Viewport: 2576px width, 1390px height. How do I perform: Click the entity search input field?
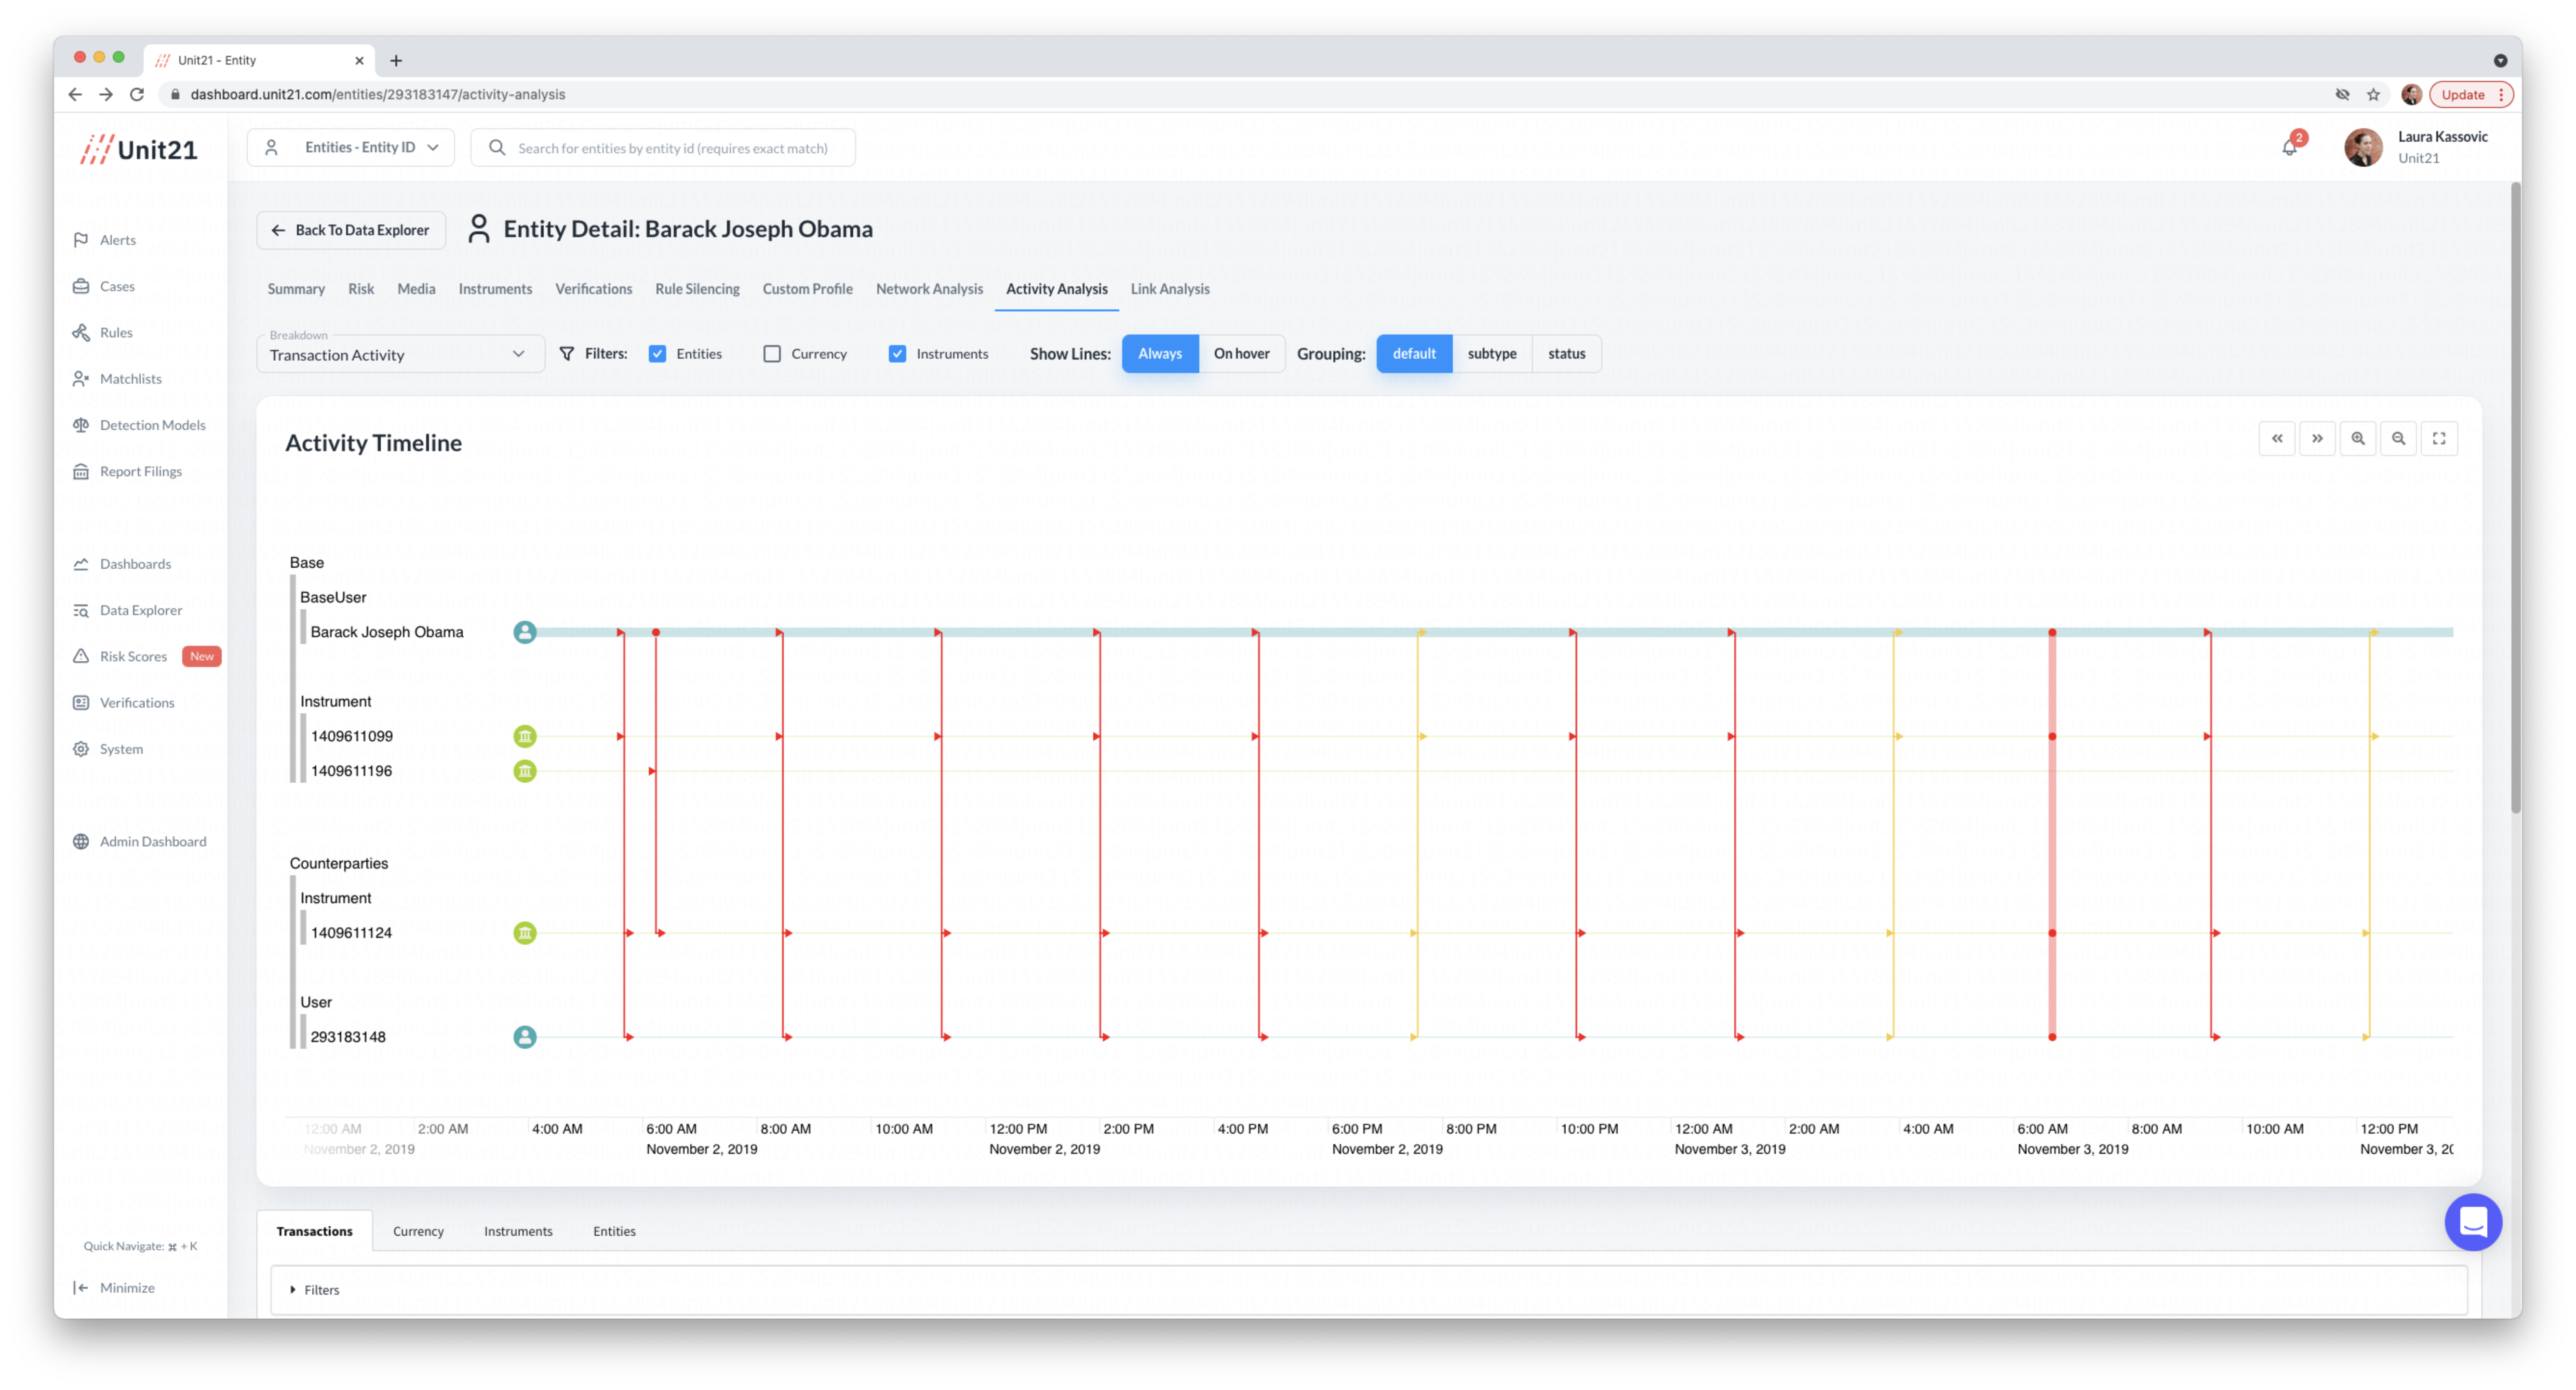[672, 148]
